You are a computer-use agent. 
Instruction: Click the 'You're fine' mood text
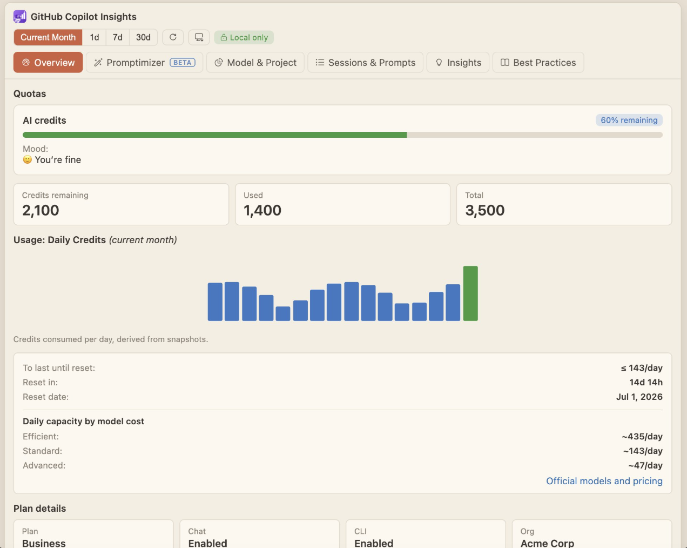coord(58,160)
